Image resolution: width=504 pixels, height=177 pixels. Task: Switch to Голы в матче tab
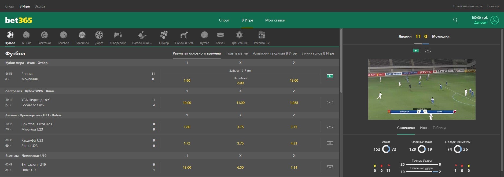pos(237,53)
